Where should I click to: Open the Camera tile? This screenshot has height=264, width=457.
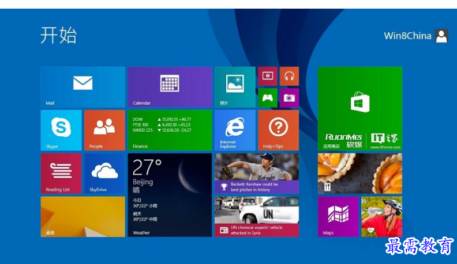[290, 98]
